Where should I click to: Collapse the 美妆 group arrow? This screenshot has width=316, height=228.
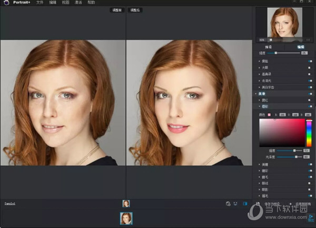[256, 94]
